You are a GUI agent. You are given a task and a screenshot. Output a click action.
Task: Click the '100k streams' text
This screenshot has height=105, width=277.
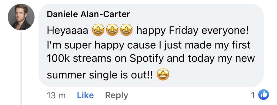pyautogui.click(x=79, y=59)
